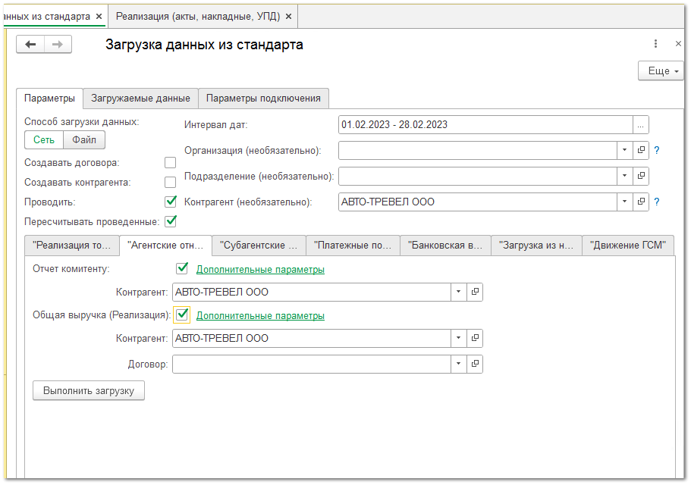Open the "Движение ГСМ" tab
This screenshot has height=485, width=691.
coord(627,246)
